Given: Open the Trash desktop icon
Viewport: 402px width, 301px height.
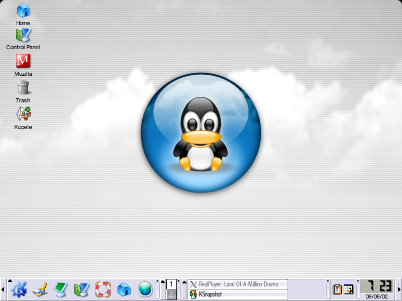Looking at the screenshot, I should click(x=23, y=87).
